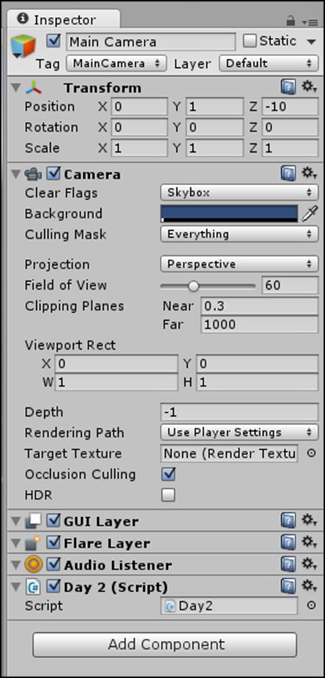Open Projection dropdown Perspective

240,264
